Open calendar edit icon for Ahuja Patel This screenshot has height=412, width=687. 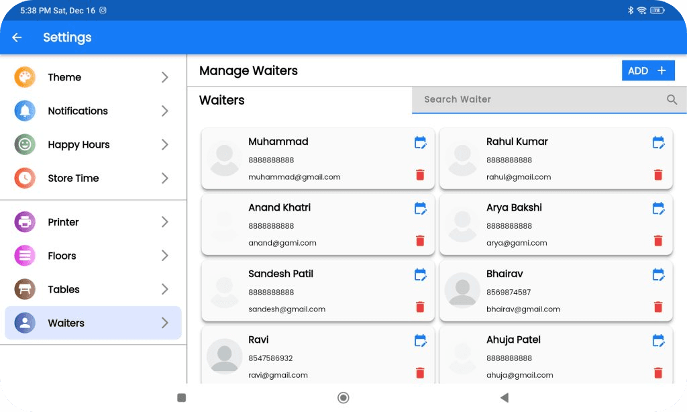[x=658, y=340]
